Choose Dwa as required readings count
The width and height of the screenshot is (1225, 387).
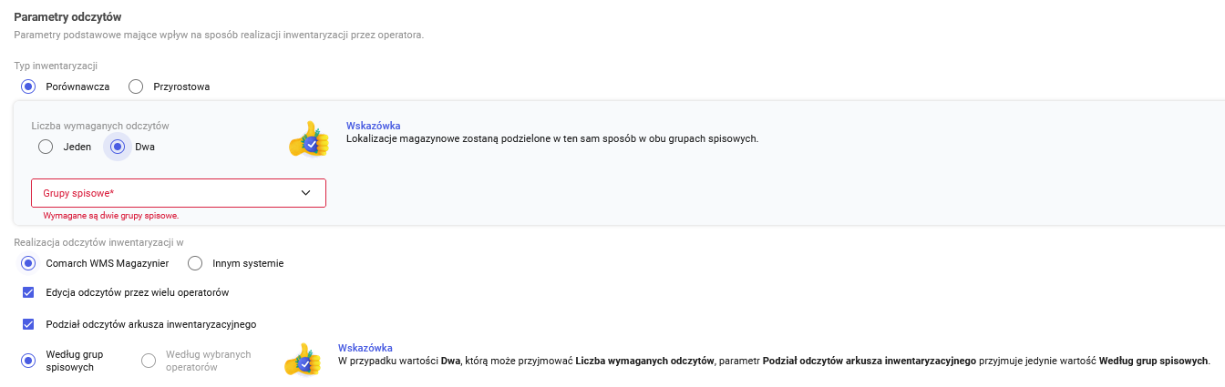[117, 147]
